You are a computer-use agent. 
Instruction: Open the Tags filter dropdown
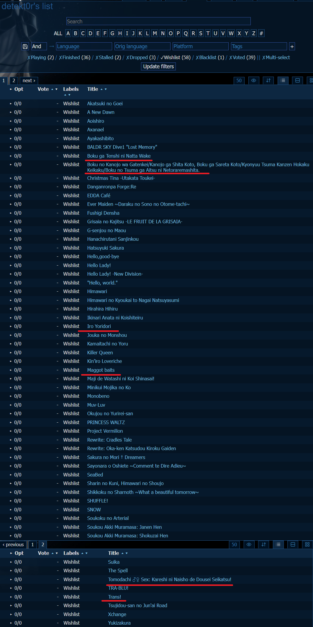(x=259, y=46)
